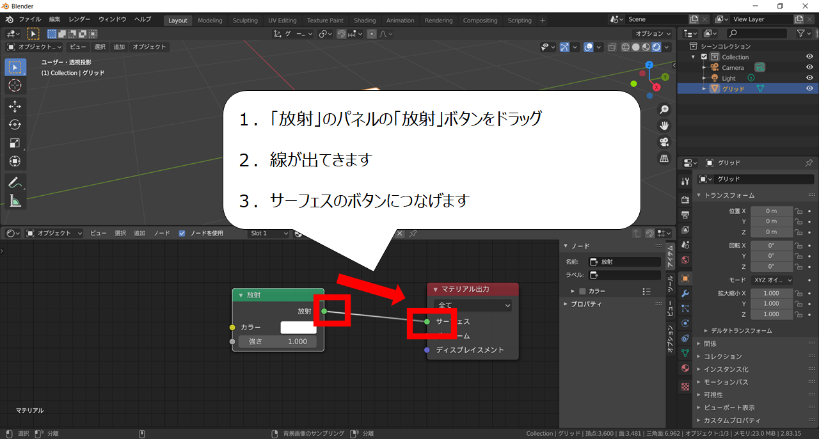Open the Slot 1 dropdown
This screenshot has width=819, height=439.
point(269,233)
